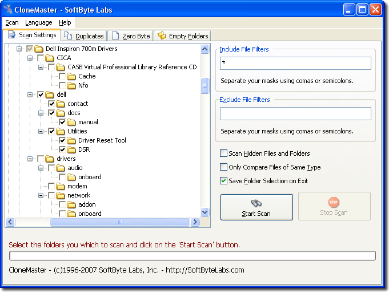Tick the CICA folder checkbox
Image resolution: width=389 pixels, height=292 pixels.
point(41,58)
